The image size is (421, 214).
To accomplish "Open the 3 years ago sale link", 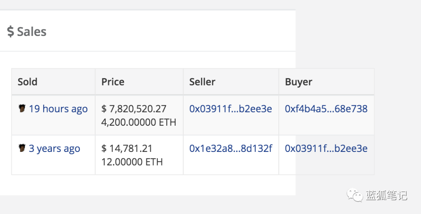I will [x=55, y=148].
